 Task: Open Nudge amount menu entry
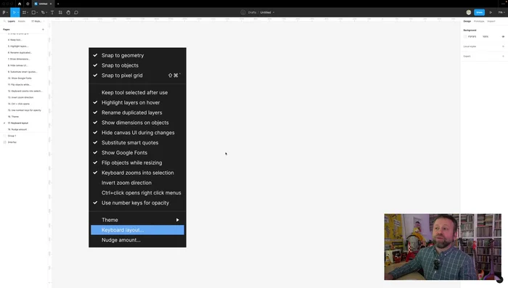[x=137, y=240]
